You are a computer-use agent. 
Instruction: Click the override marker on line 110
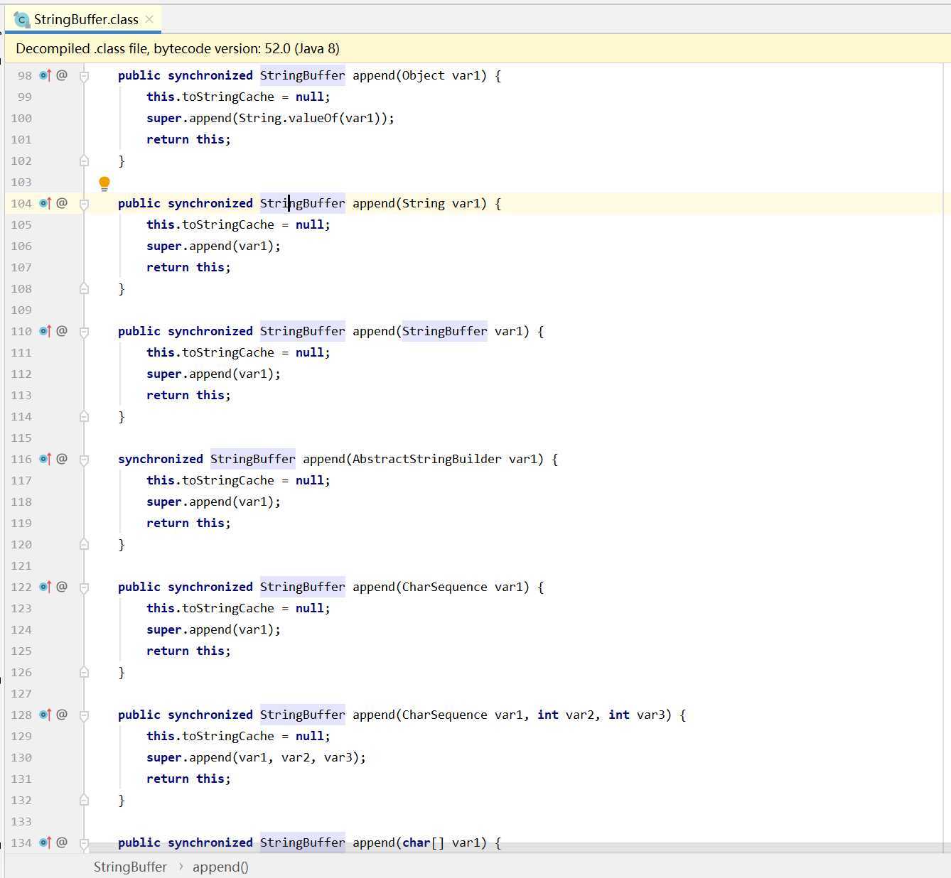click(x=45, y=330)
